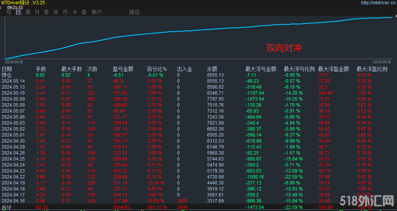This screenshot has height=211, width=397.
Task: Select the 年 yearly tab
Action: (56, 12)
